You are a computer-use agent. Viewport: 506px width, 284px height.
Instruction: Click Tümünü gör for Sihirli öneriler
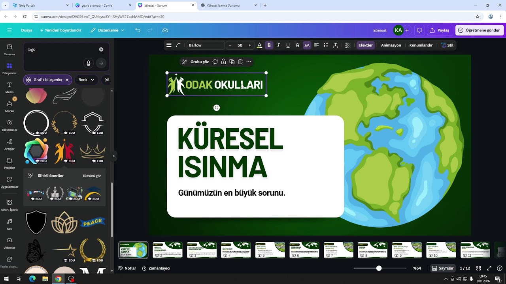[x=92, y=176]
